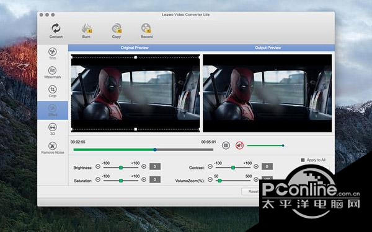
Task: Click the Output Preview header
Action: 268,48
